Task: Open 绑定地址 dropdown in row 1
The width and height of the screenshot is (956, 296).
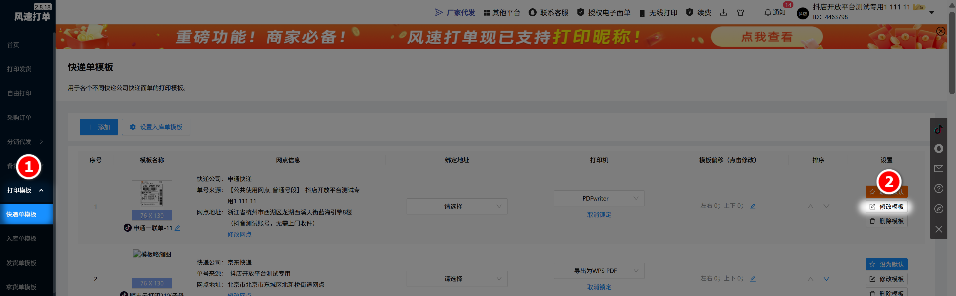Action: 457,206
